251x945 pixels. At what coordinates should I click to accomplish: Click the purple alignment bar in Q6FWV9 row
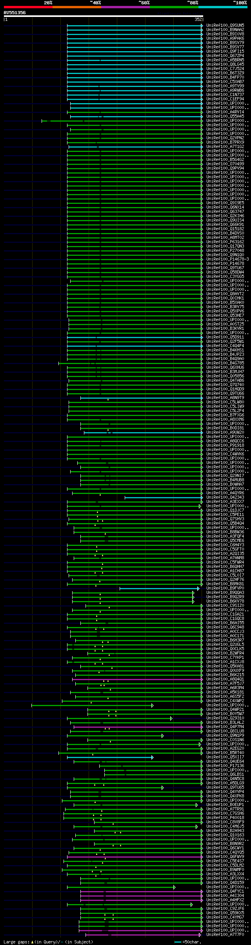[135, 857]
